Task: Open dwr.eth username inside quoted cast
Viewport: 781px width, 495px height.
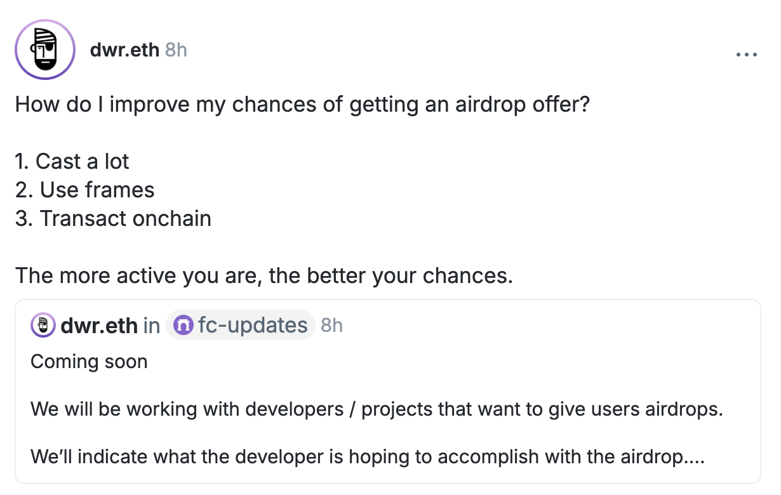Action: click(x=99, y=326)
